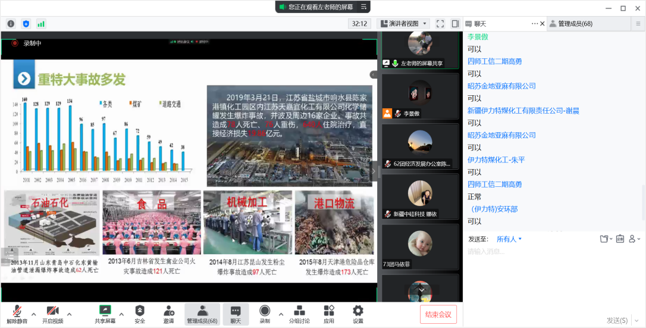Open the 所有人 recipient dropdown
Viewport: 646px width, 328px height.
509,239
